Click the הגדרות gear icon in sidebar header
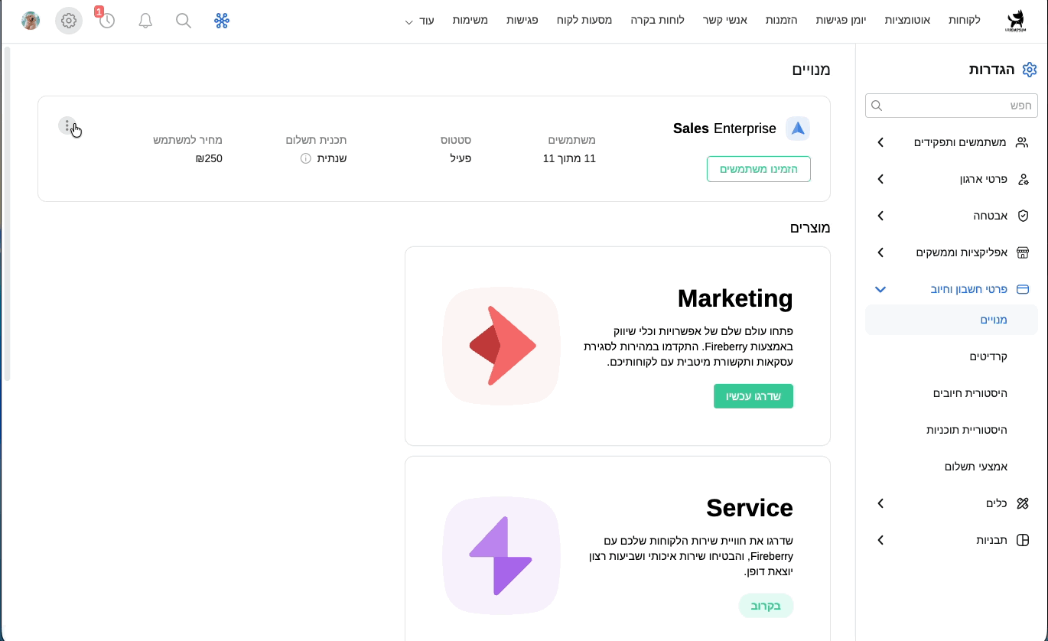1048x641 pixels. point(1030,70)
